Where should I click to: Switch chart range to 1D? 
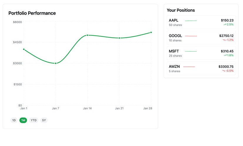pyautogui.click(x=14, y=120)
